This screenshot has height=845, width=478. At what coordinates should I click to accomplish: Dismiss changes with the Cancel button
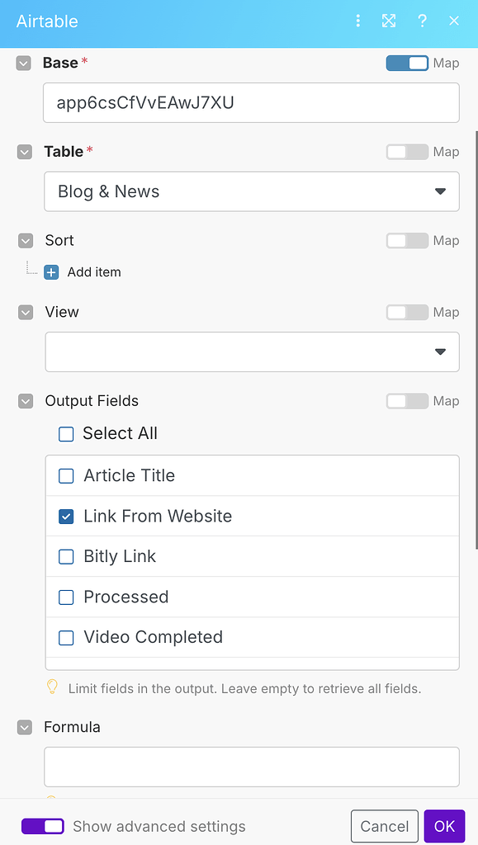tap(384, 826)
